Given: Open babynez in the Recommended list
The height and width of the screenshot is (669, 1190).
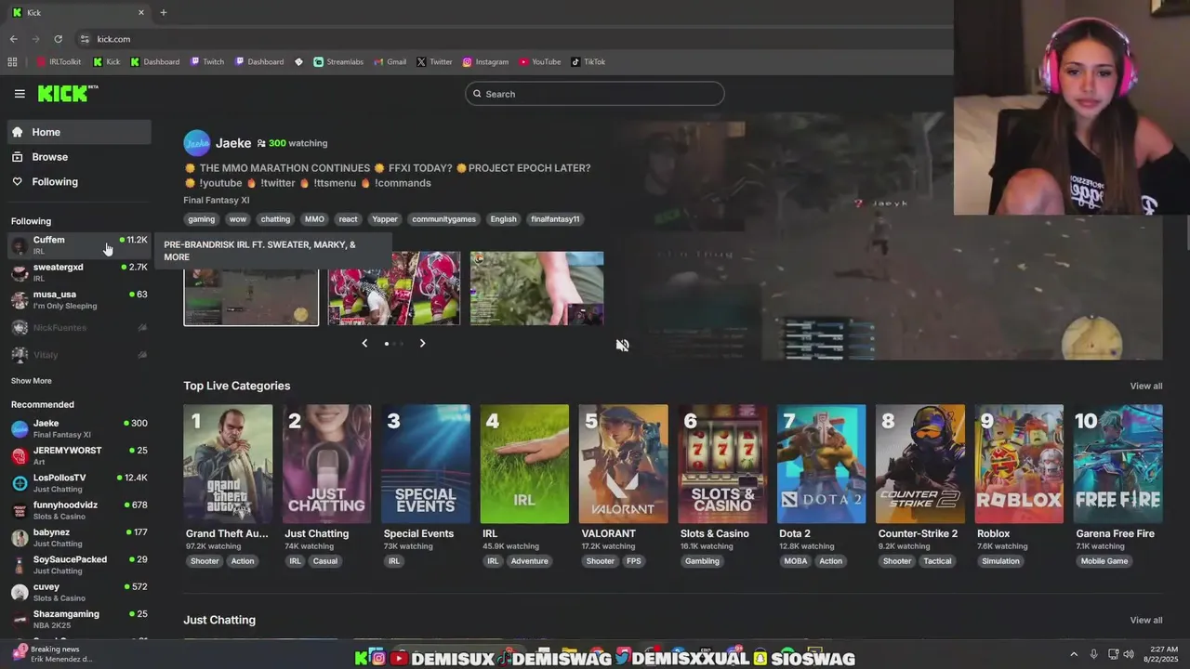Looking at the screenshot, I should point(79,538).
